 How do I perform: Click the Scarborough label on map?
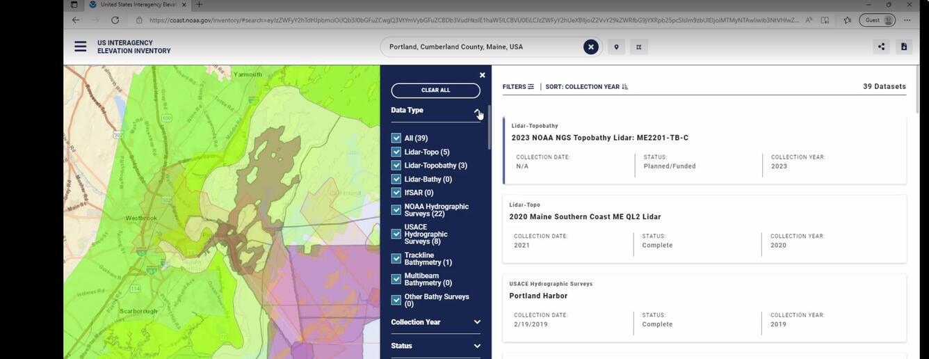[x=138, y=311]
